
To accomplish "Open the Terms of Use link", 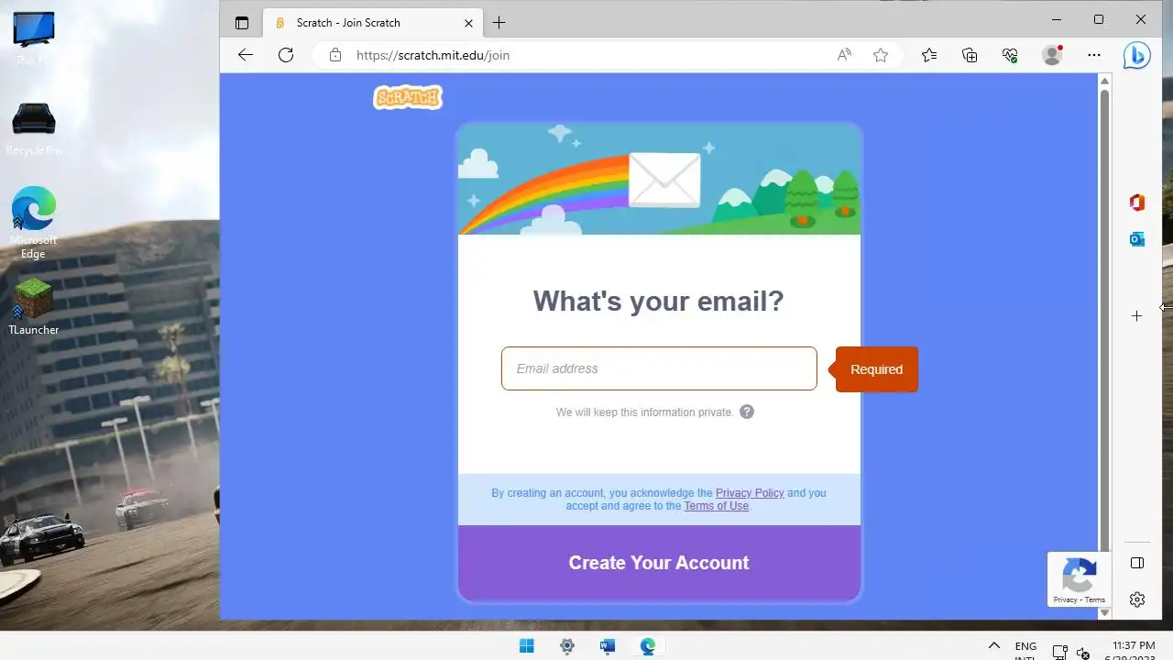I will pos(717,506).
